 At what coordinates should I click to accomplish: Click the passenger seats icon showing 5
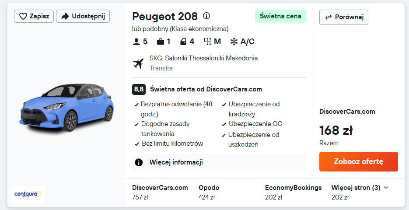[x=136, y=42]
